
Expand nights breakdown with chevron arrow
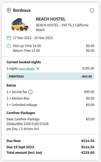click(38, 68)
